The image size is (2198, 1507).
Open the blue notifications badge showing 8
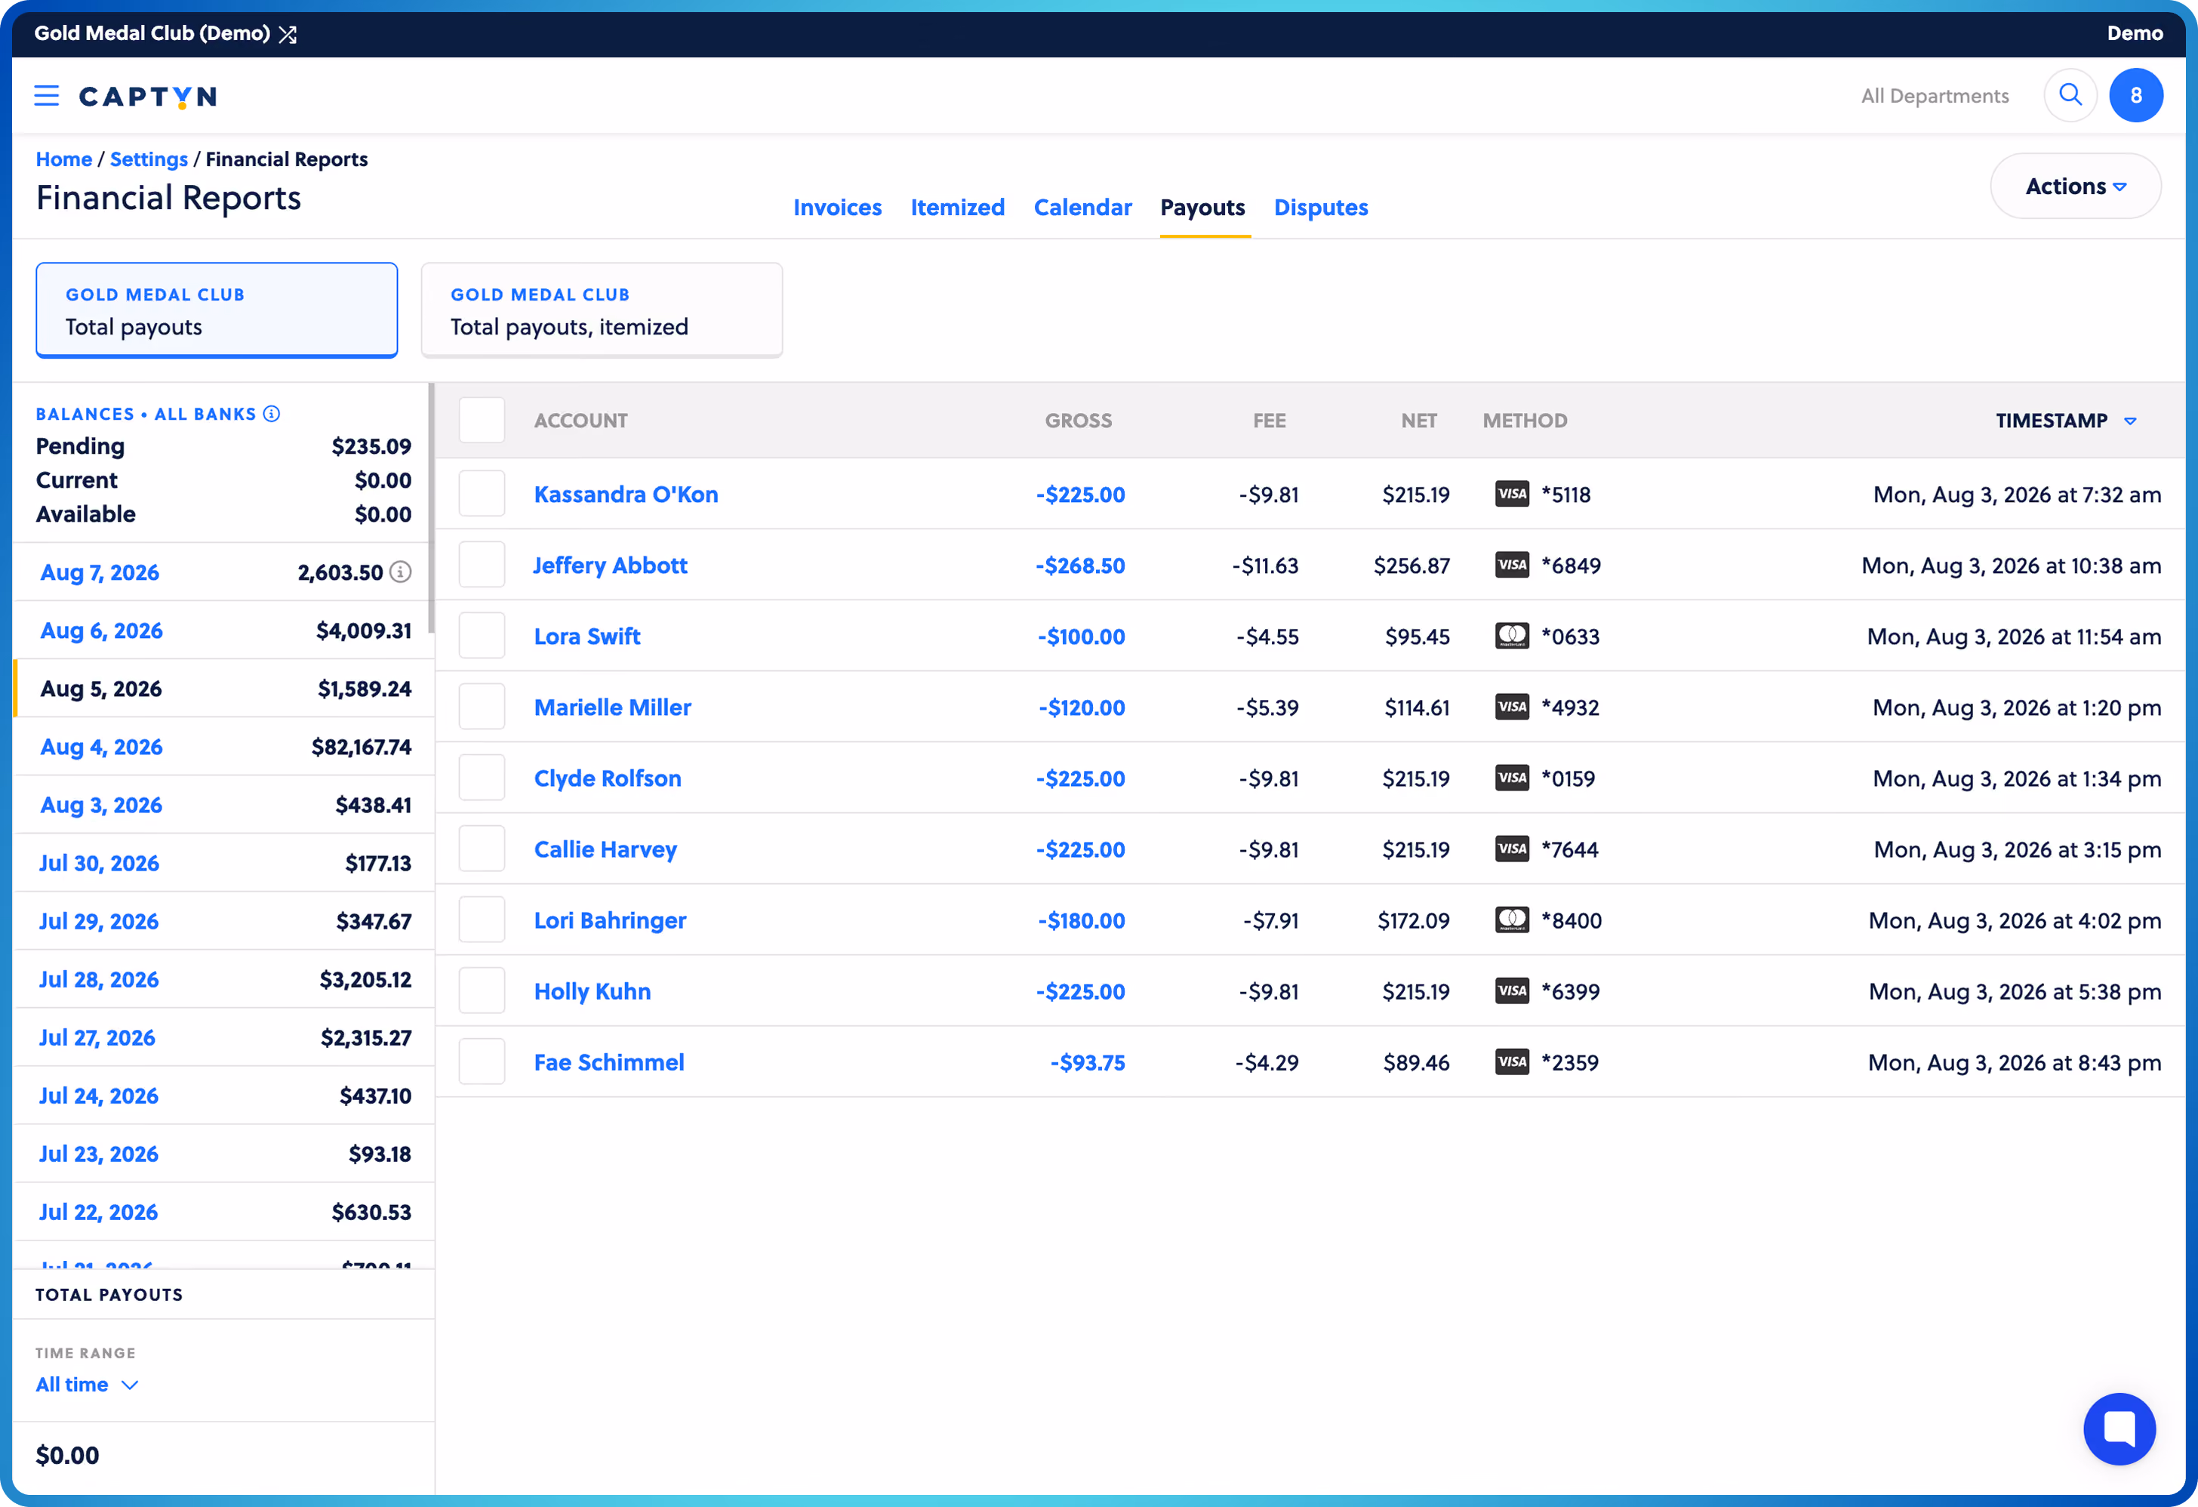tap(2135, 96)
